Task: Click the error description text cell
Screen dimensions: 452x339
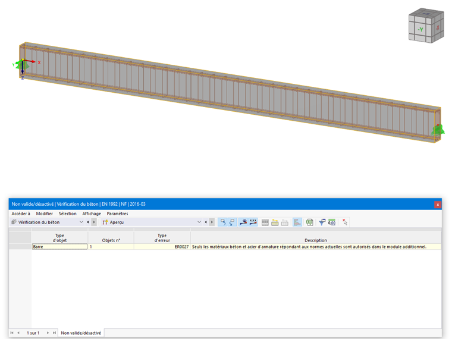Action: [x=316, y=247]
